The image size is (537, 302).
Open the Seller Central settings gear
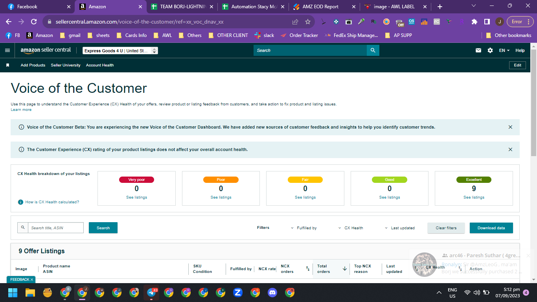[490, 50]
